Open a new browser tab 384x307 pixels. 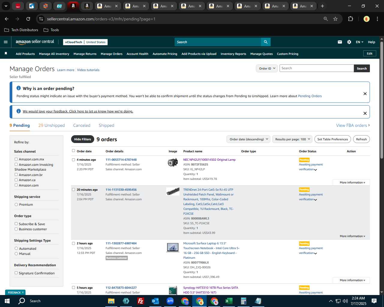322,6
